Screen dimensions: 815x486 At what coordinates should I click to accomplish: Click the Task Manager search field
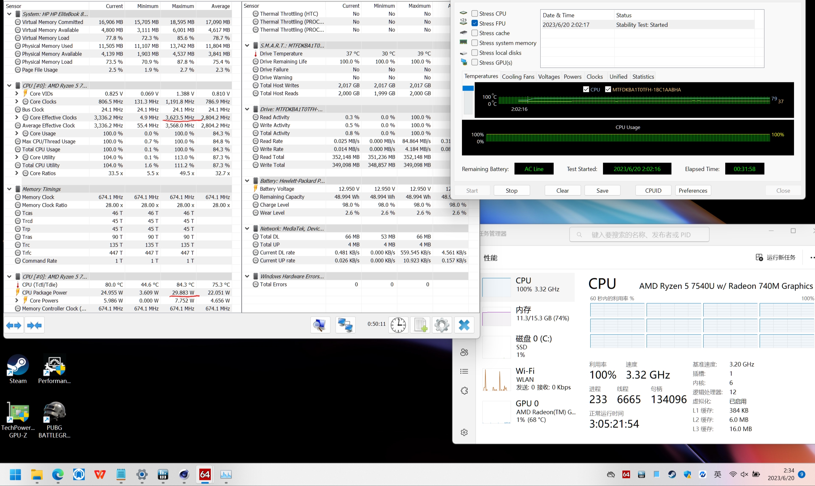639,235
